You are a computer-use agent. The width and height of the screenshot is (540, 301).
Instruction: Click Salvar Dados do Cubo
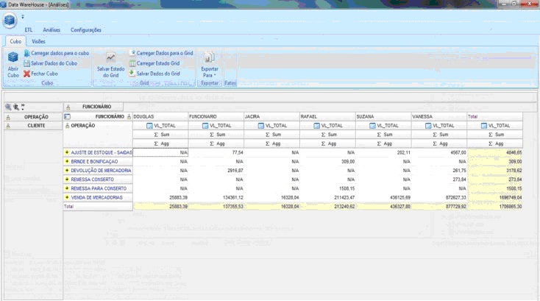54,63
